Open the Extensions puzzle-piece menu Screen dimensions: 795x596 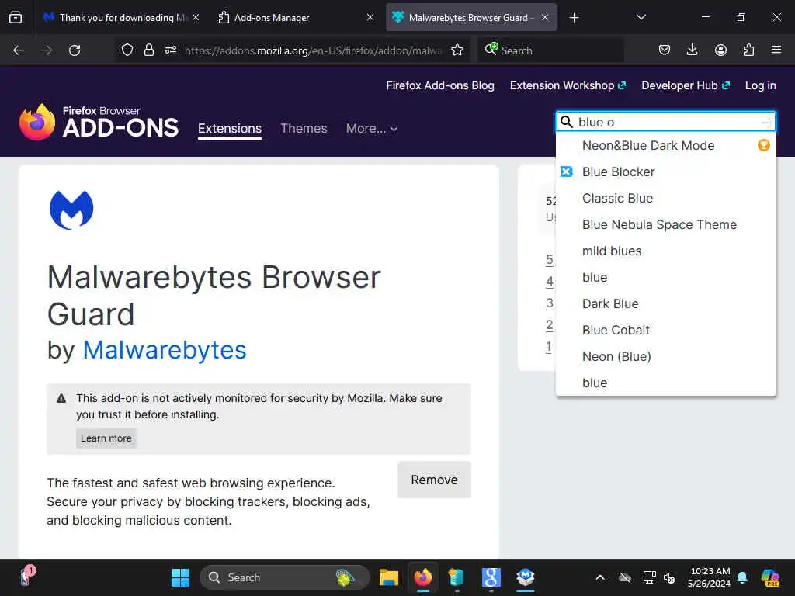pyautogui.click(x=748, y=50)
